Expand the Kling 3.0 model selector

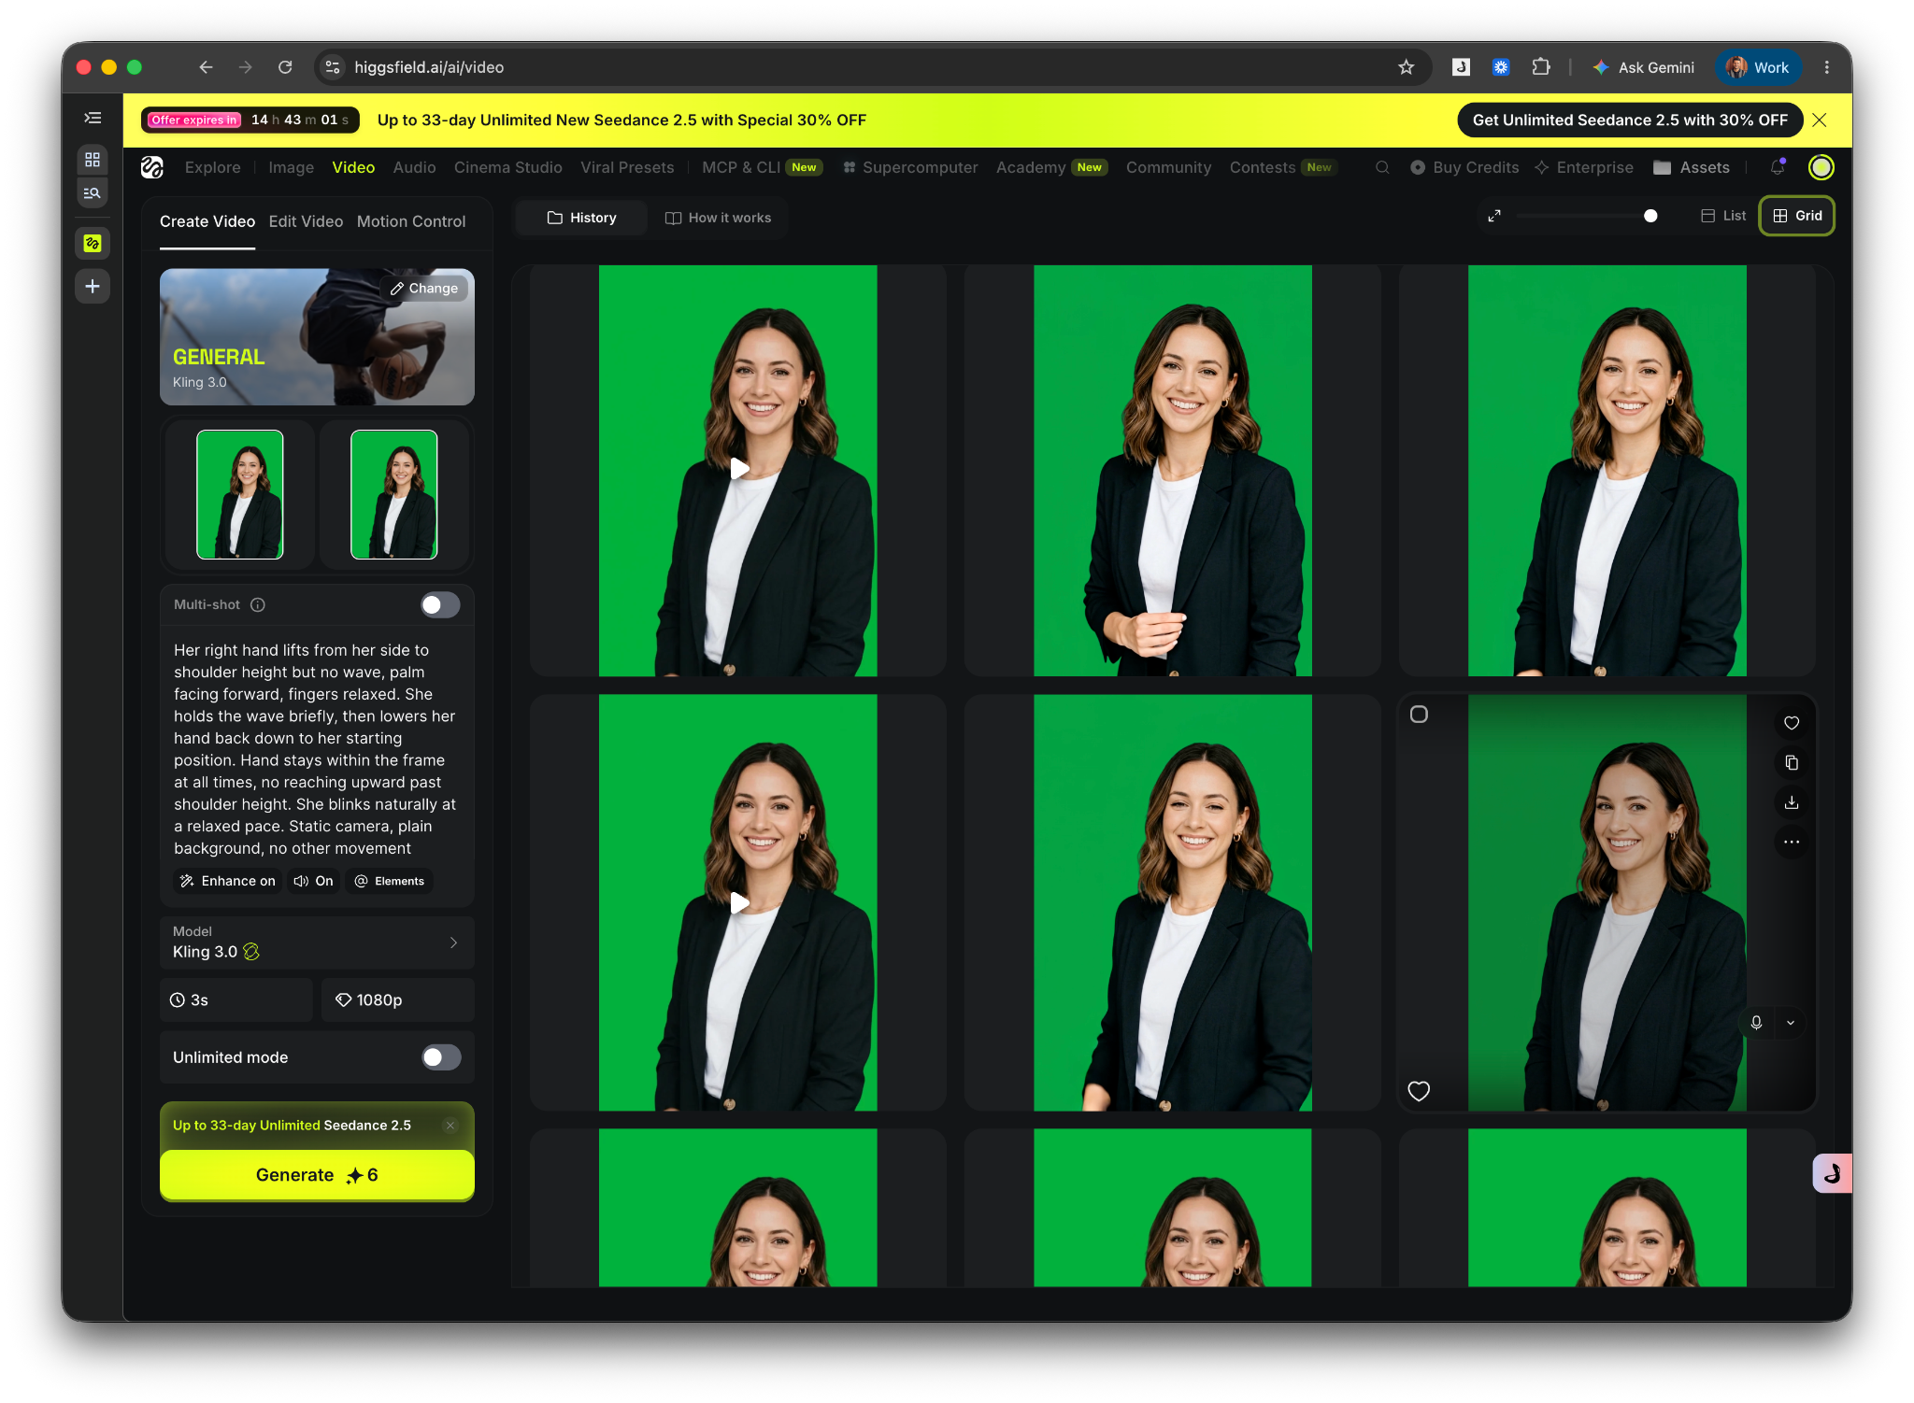pyautogui.click(x=317, y=942)
